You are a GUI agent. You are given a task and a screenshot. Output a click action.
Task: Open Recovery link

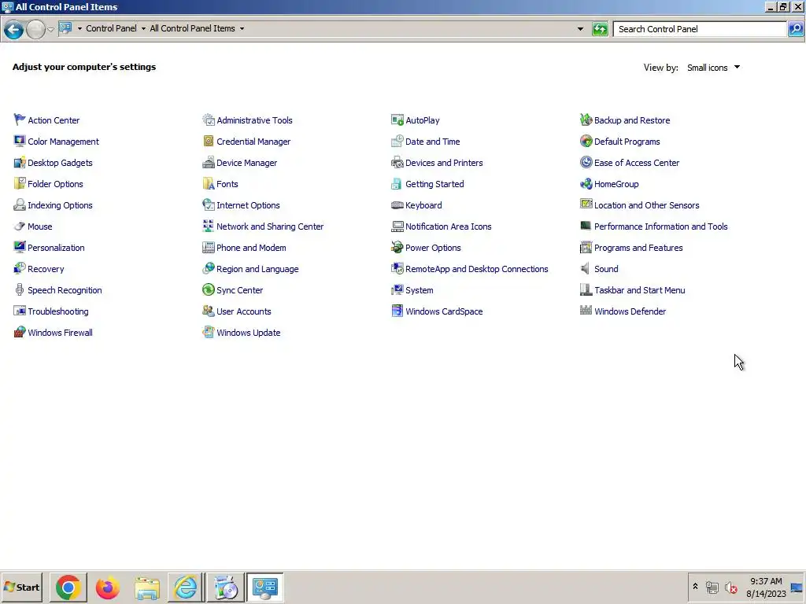[x=46, y=269]
